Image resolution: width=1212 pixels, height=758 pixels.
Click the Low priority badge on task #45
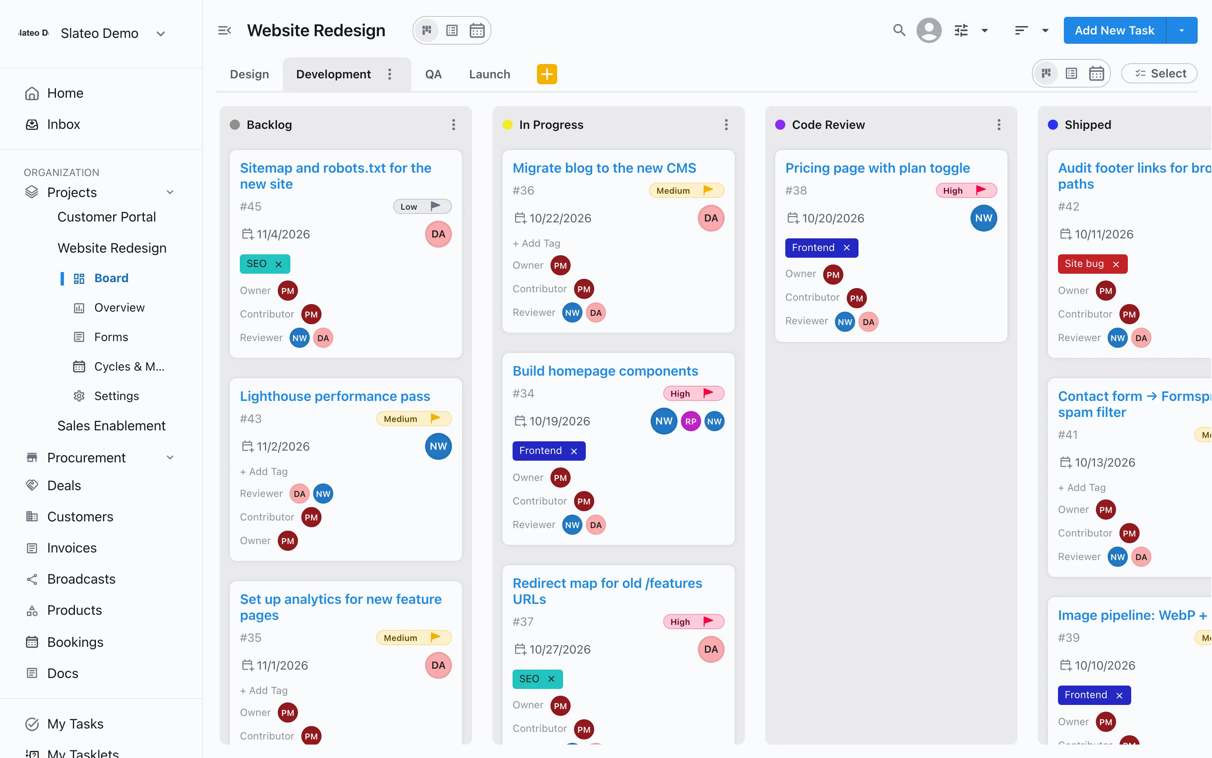click(x=422, y=206)
